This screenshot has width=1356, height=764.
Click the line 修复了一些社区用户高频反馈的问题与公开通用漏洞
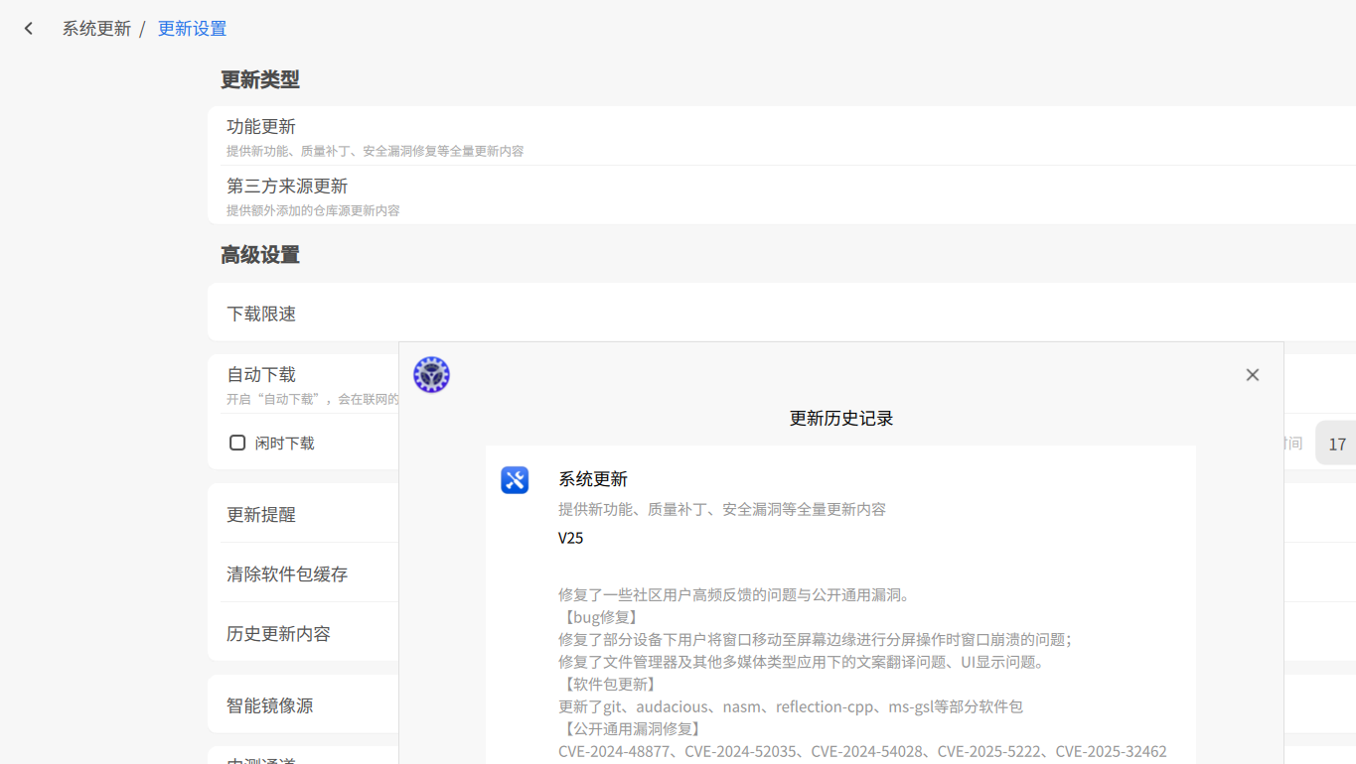734,595
